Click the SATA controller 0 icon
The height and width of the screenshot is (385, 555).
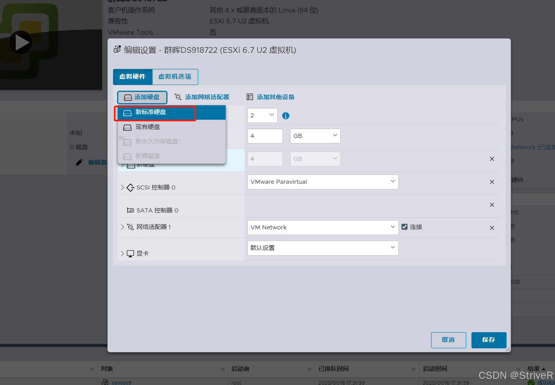[130, 210]
